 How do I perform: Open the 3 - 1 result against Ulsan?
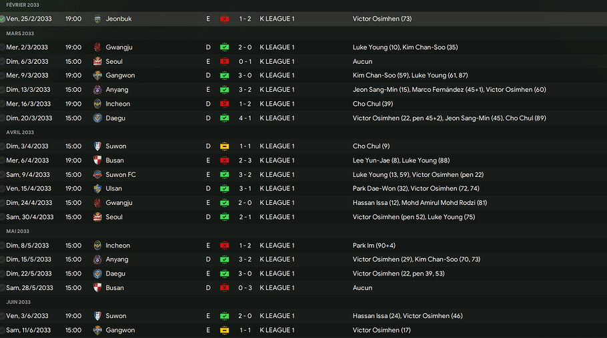click(x=245, y=189)
